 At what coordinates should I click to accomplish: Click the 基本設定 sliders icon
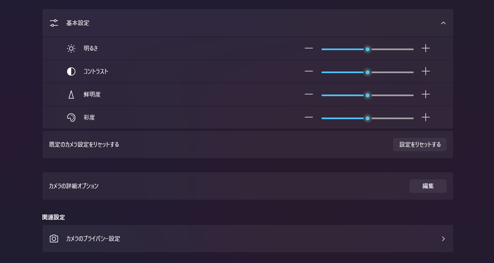click(x=54, y=23)
